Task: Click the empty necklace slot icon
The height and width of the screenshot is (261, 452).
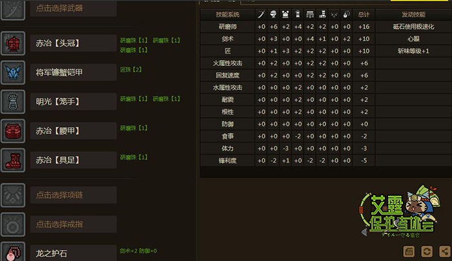Action: point(13,195)
